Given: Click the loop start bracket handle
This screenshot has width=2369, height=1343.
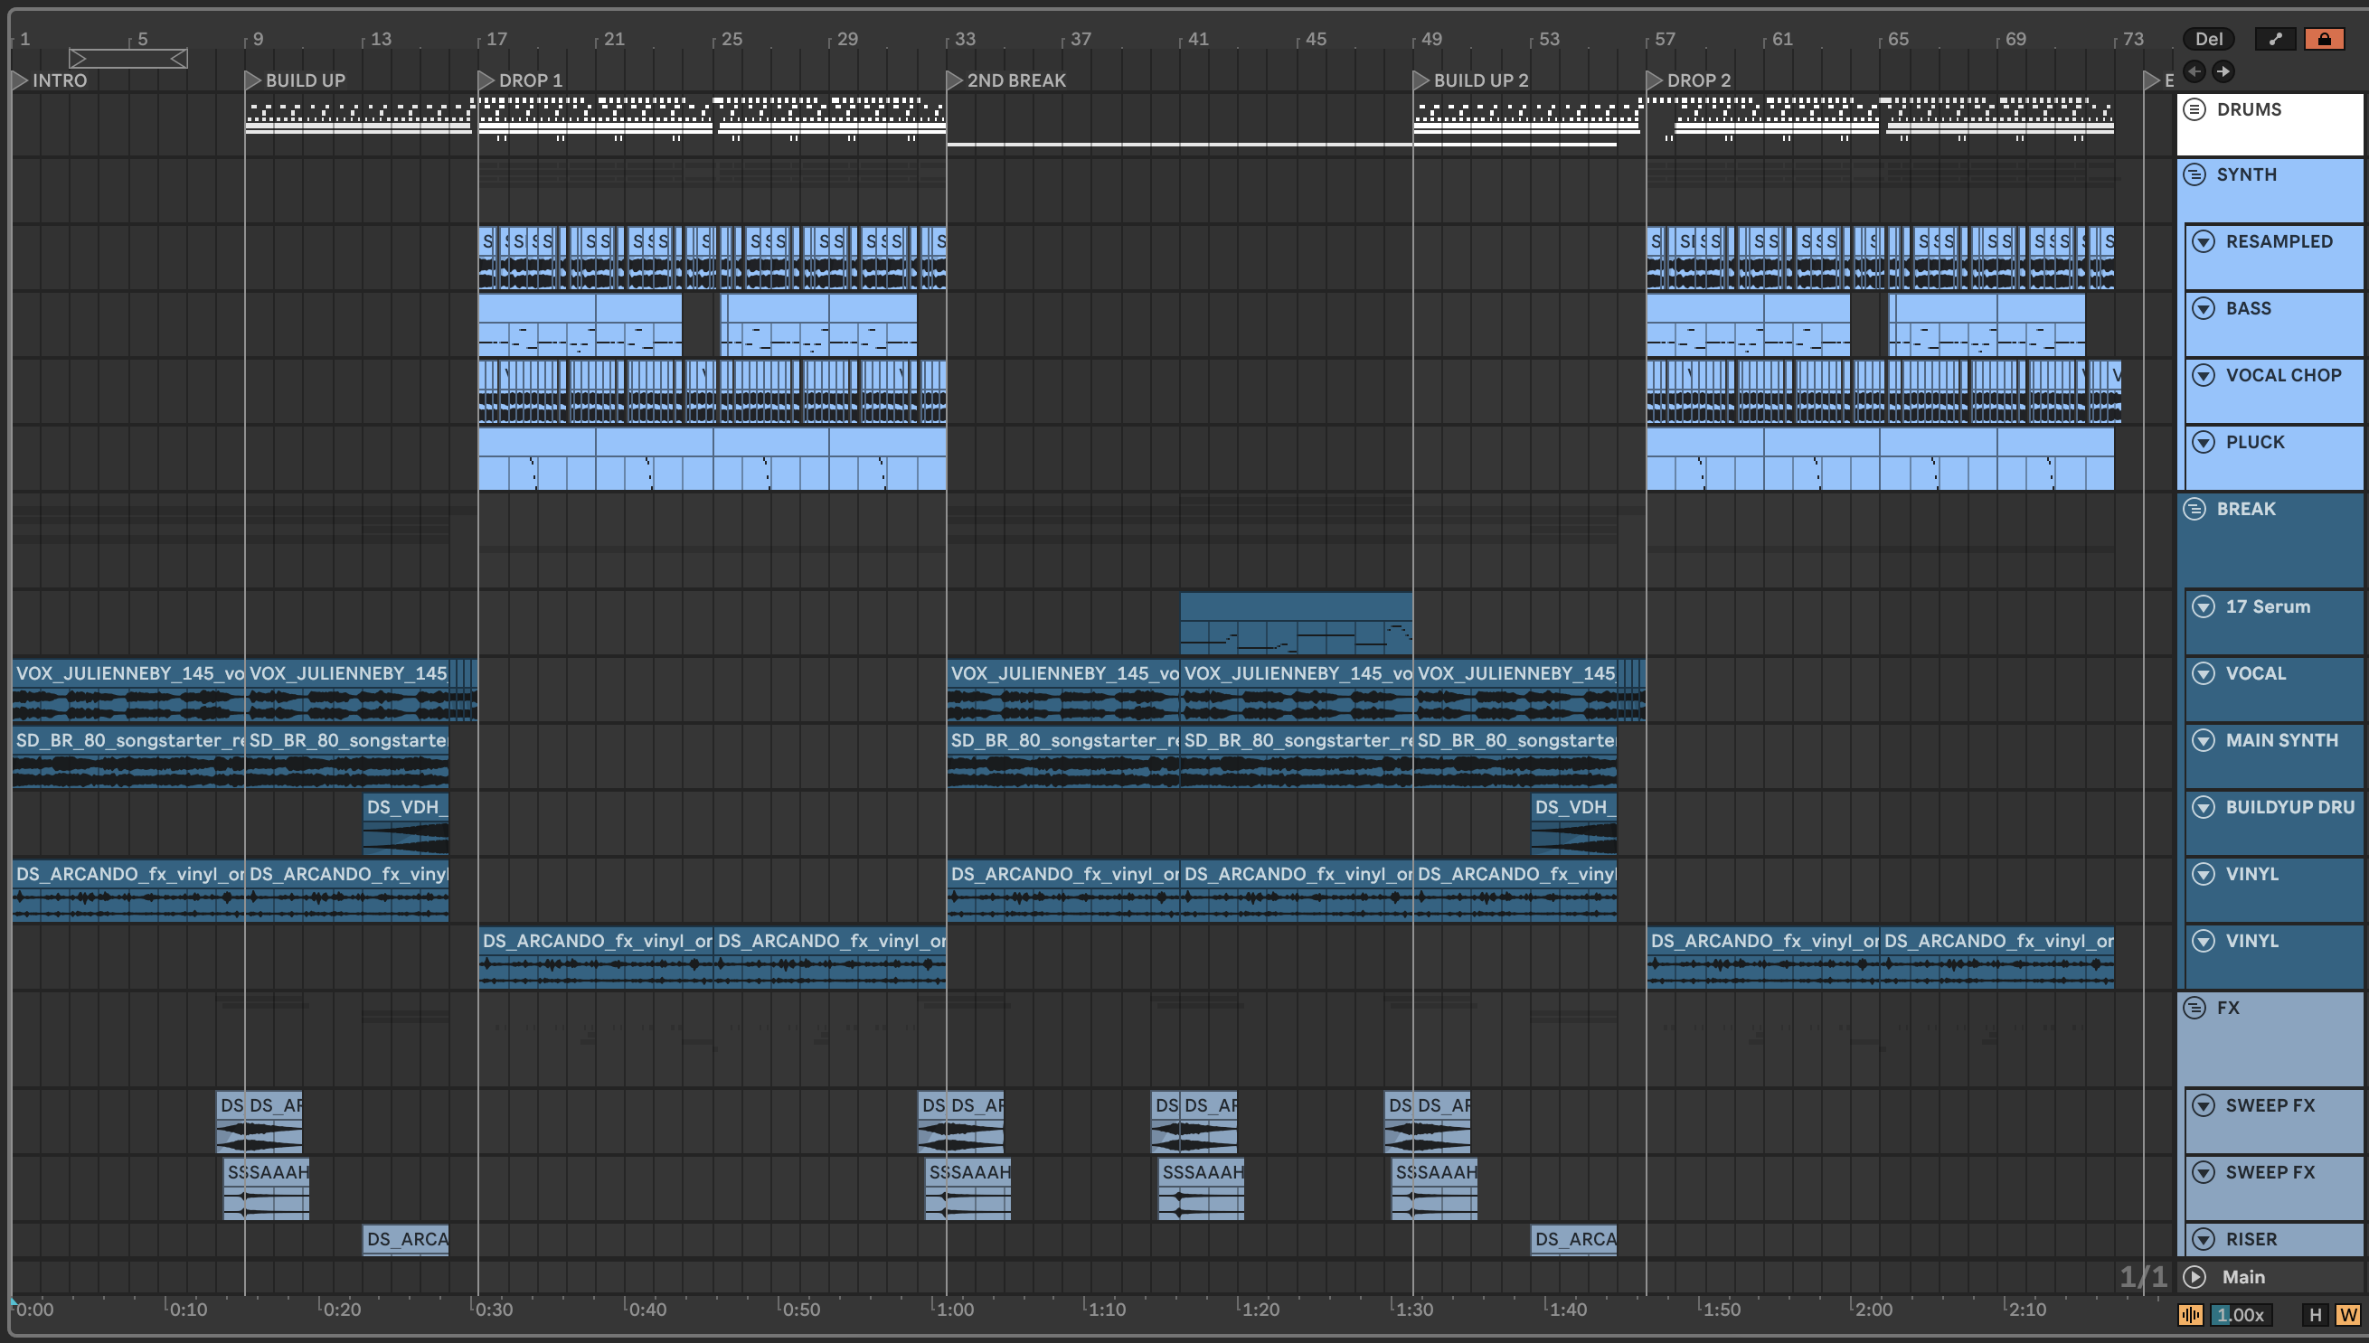Looking at the screenshot, I should [79, 59].
